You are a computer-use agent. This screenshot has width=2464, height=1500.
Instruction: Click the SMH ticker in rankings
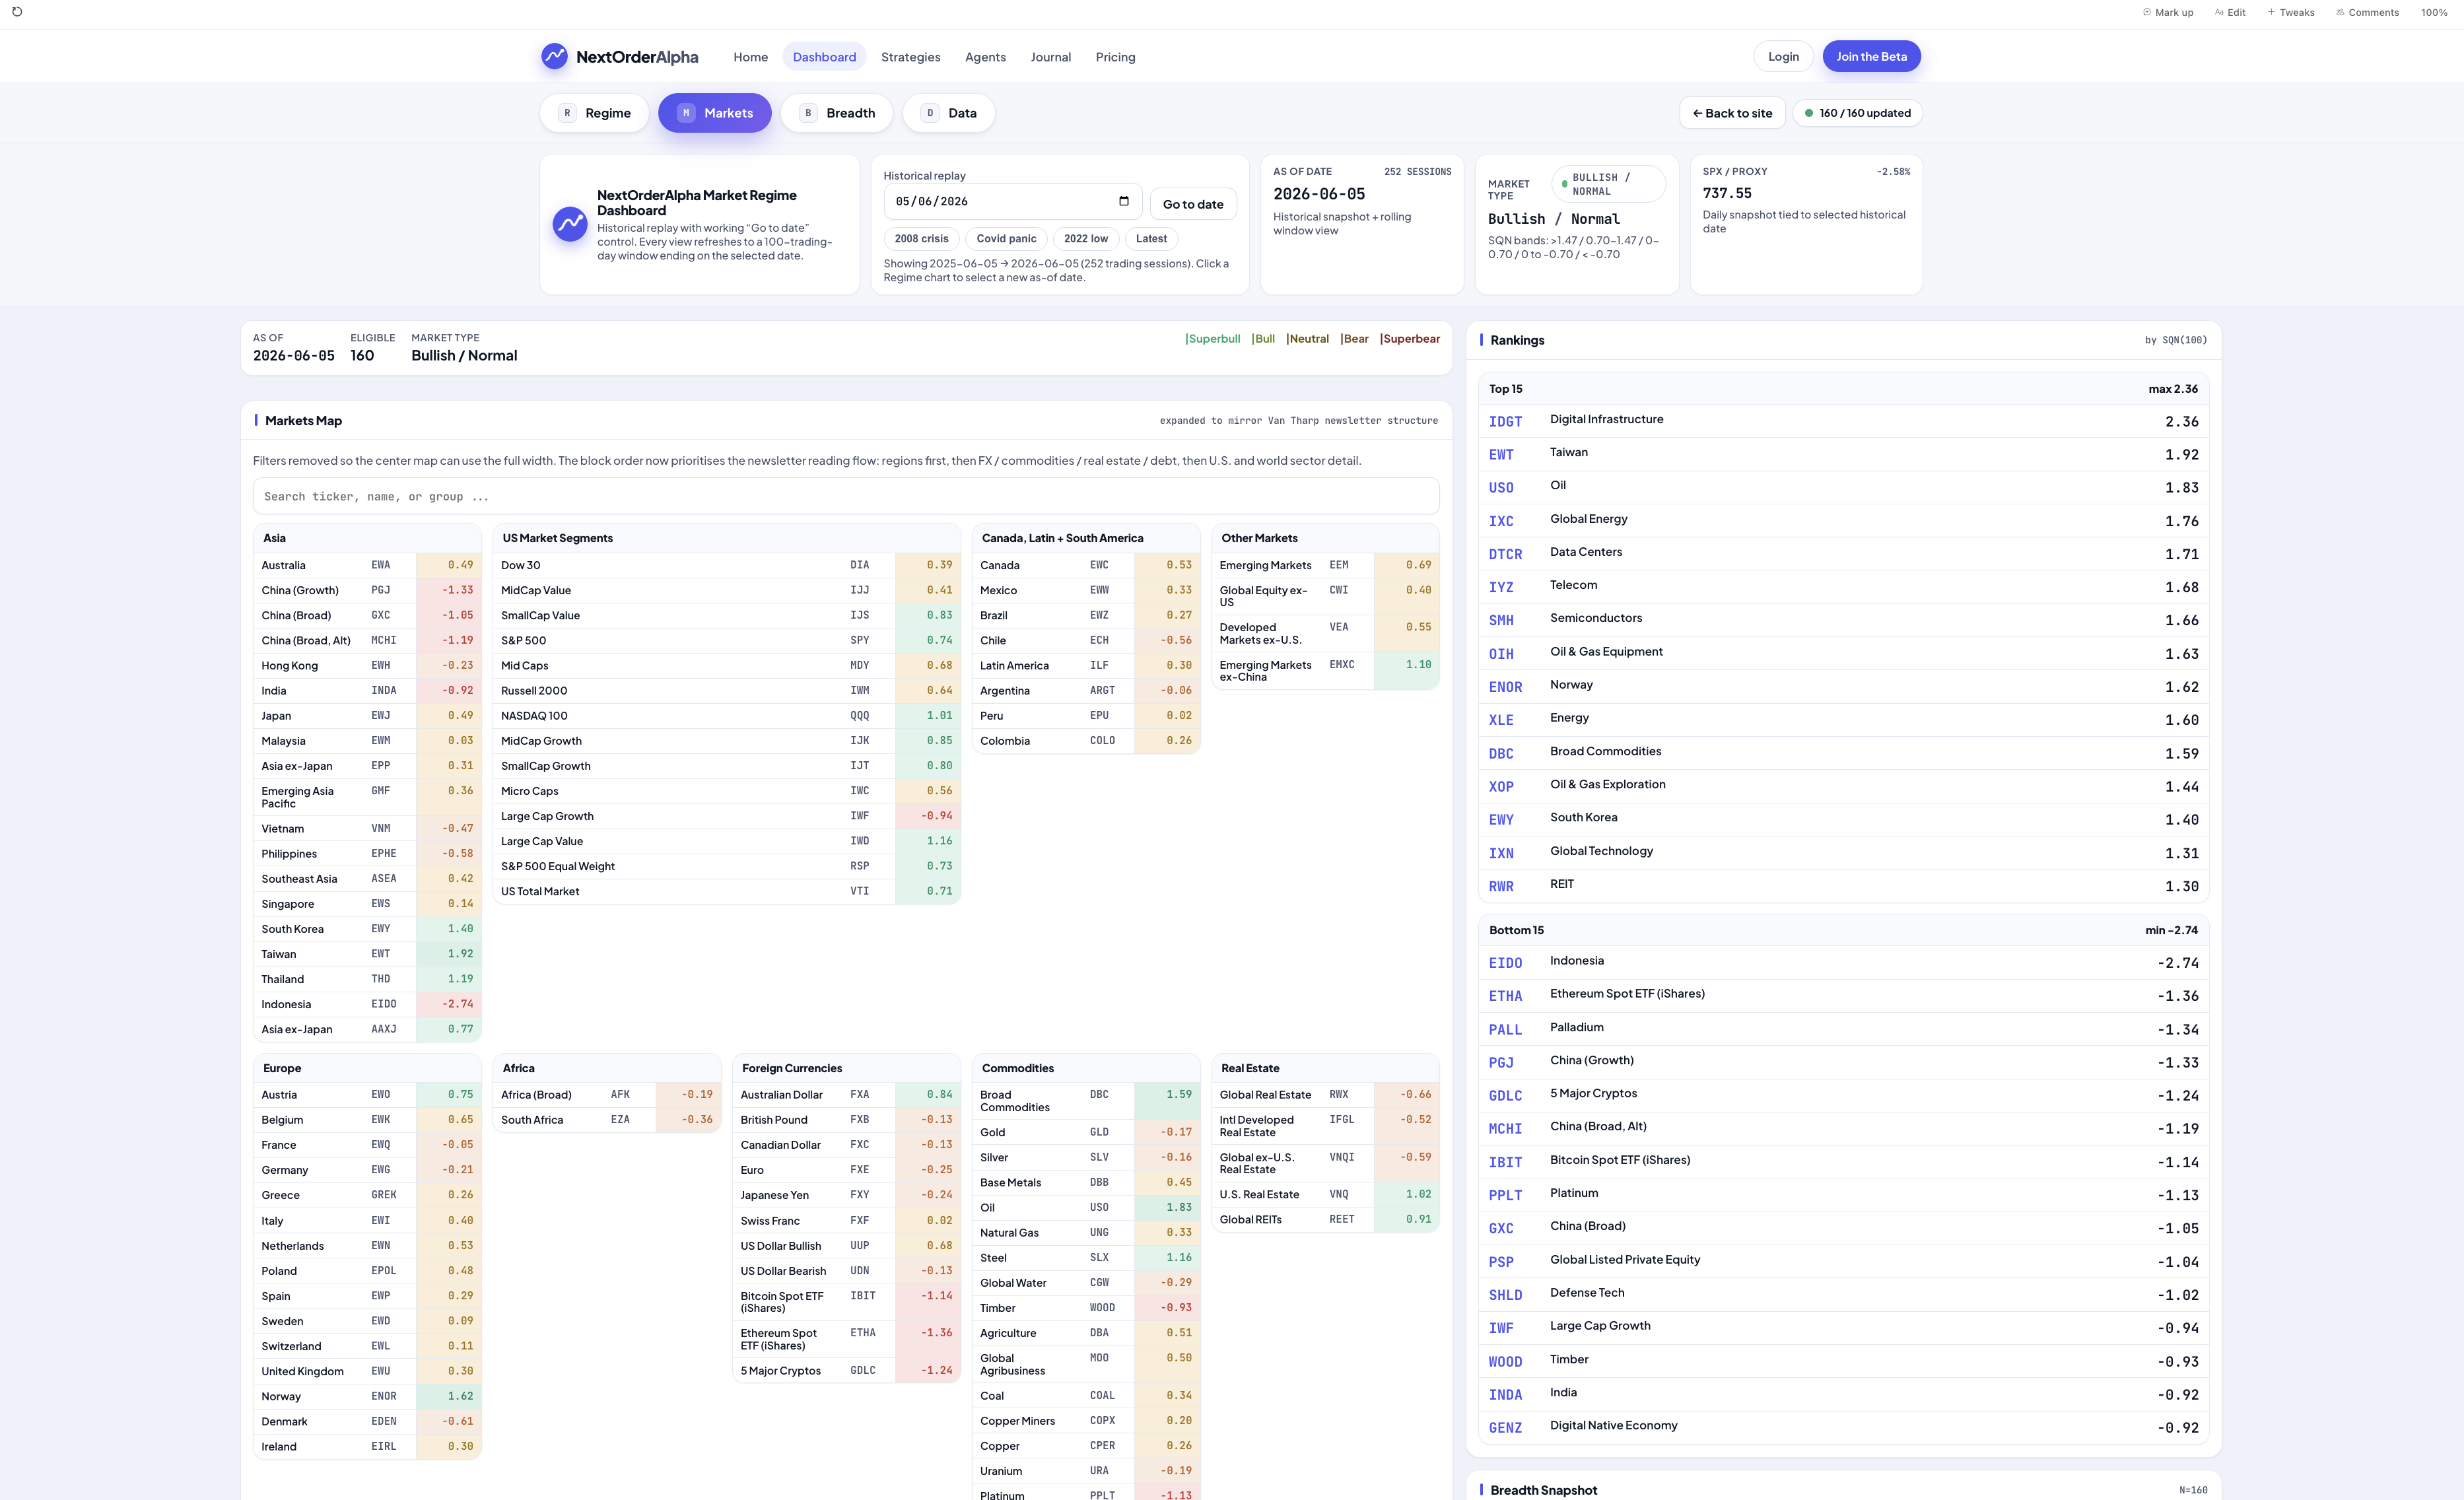[1501, 621]
